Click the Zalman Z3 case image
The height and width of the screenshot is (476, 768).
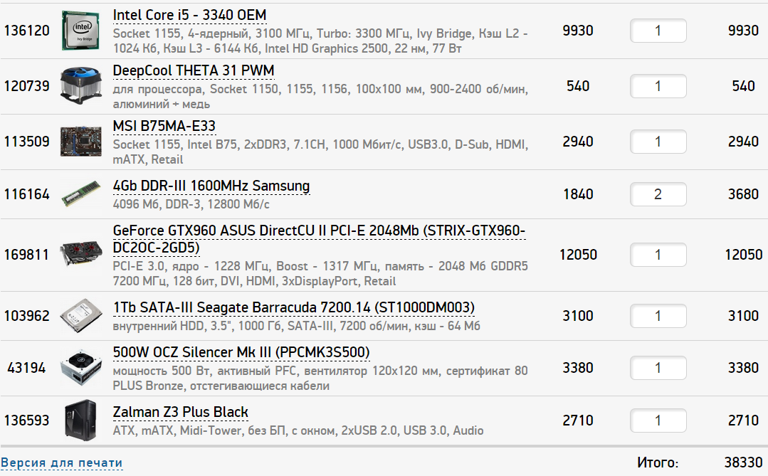pyautogui.click(x=78, y=421)
